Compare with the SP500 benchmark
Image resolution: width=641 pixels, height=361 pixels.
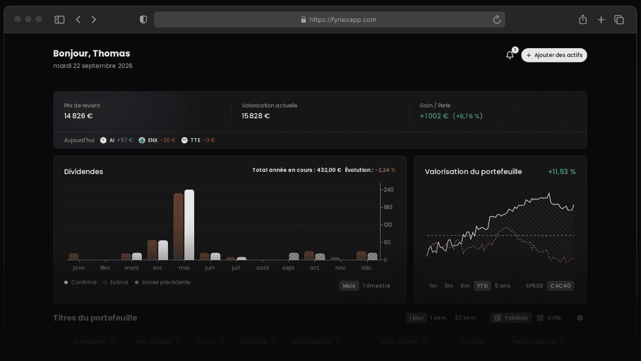click(535, 286)
